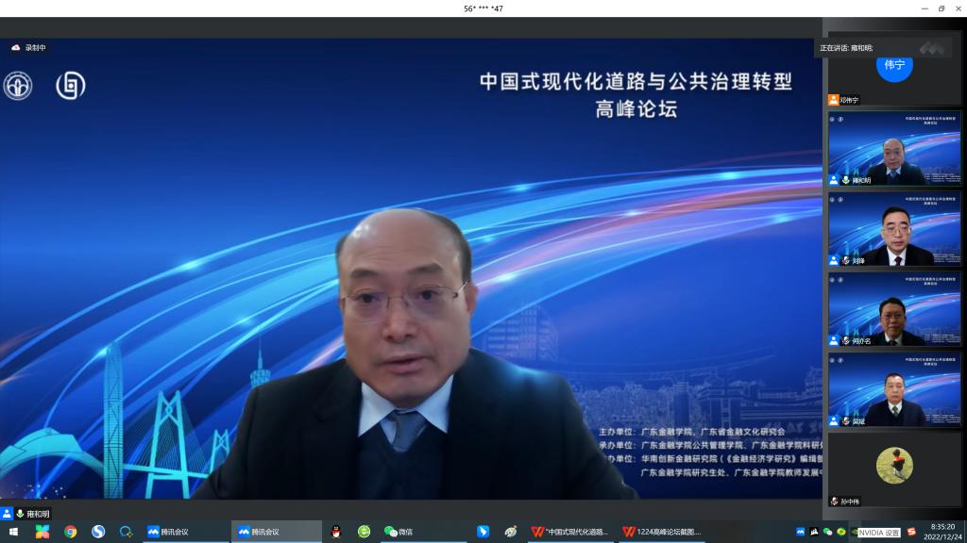Select 吴斌's video thumbnail
The height and width of the screenshot is (543, 967).
pos(893,388)
